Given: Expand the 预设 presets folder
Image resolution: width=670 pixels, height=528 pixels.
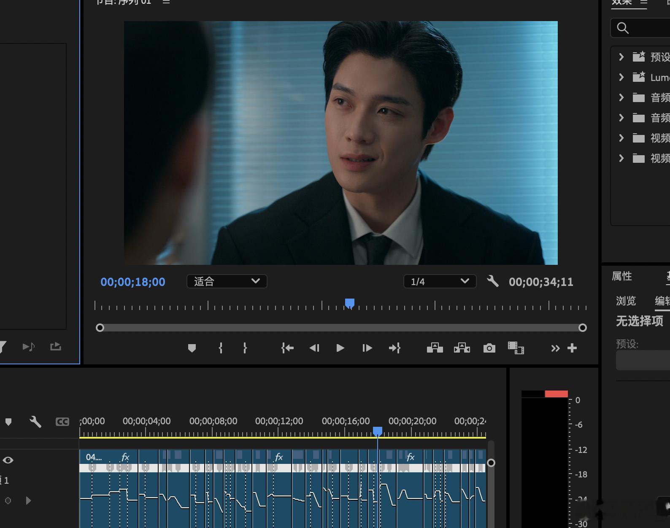Looking at the screenshot, I should pos(621,57).
